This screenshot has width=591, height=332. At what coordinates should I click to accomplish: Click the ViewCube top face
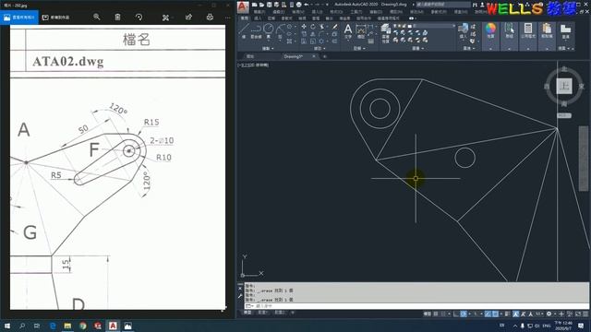(564, 86)
